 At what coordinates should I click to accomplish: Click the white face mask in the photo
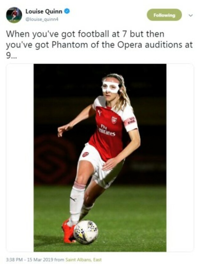111,86
